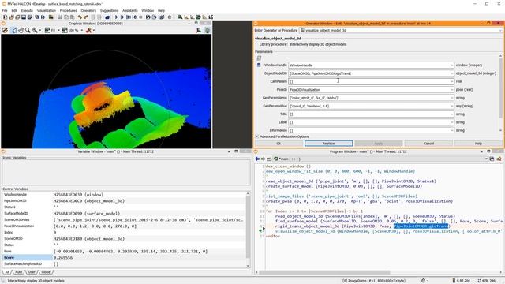Click the Cut scissors icon in toolbar
This screenshot has height=284, width=505.
point(60,17)
